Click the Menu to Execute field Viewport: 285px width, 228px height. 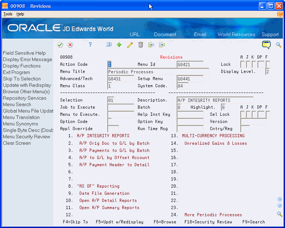point(121,114)
